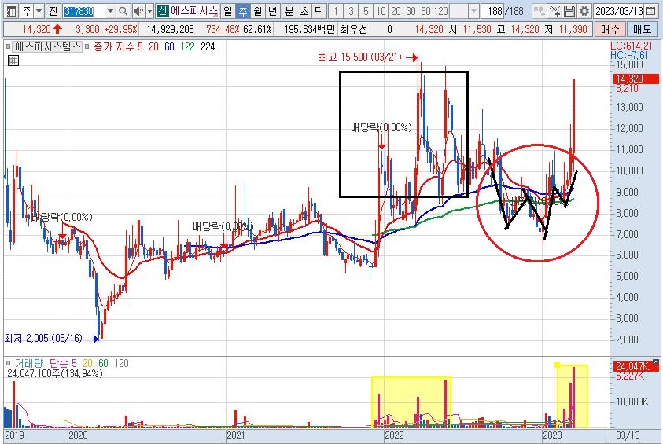Click the moving average 224 legend value
This screenshot has width=663, height=444.
pyautogui.click(x=208, y=46)
